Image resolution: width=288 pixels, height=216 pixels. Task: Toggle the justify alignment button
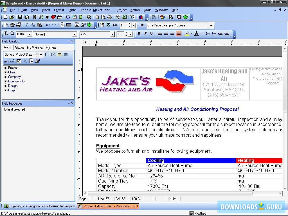pos(179,34)
